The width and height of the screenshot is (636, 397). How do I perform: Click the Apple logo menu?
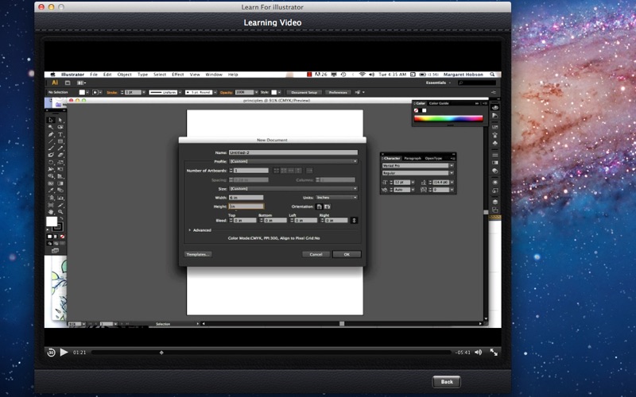(52, 75)
